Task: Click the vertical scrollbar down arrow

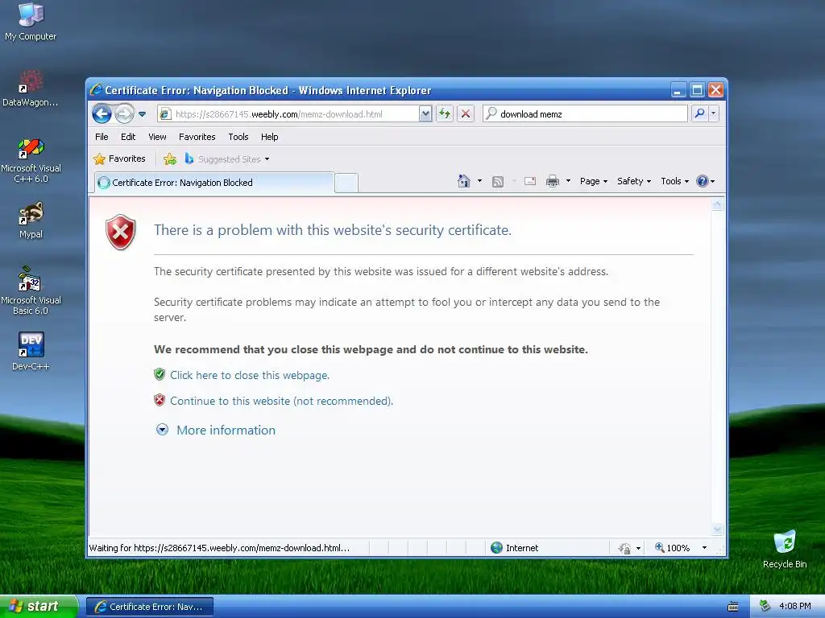Action: click(x=717, y=529)
